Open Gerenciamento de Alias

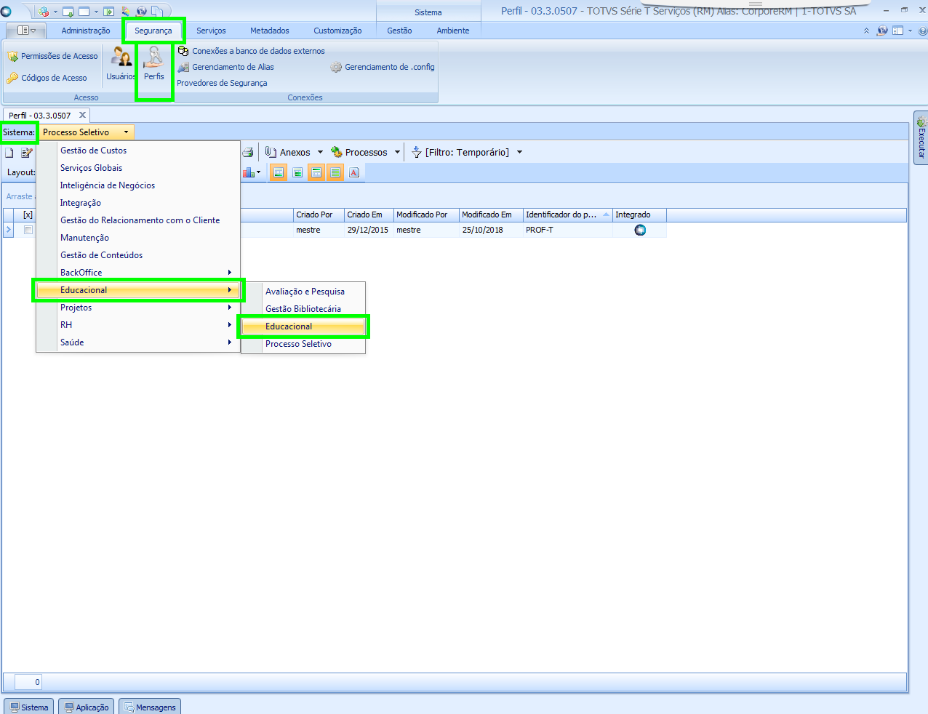tap(225, 67)
